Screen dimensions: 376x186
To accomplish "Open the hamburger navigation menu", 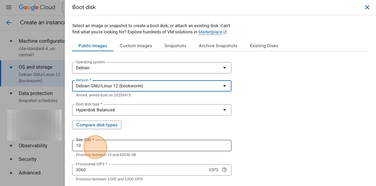I will tap(9, 7).
